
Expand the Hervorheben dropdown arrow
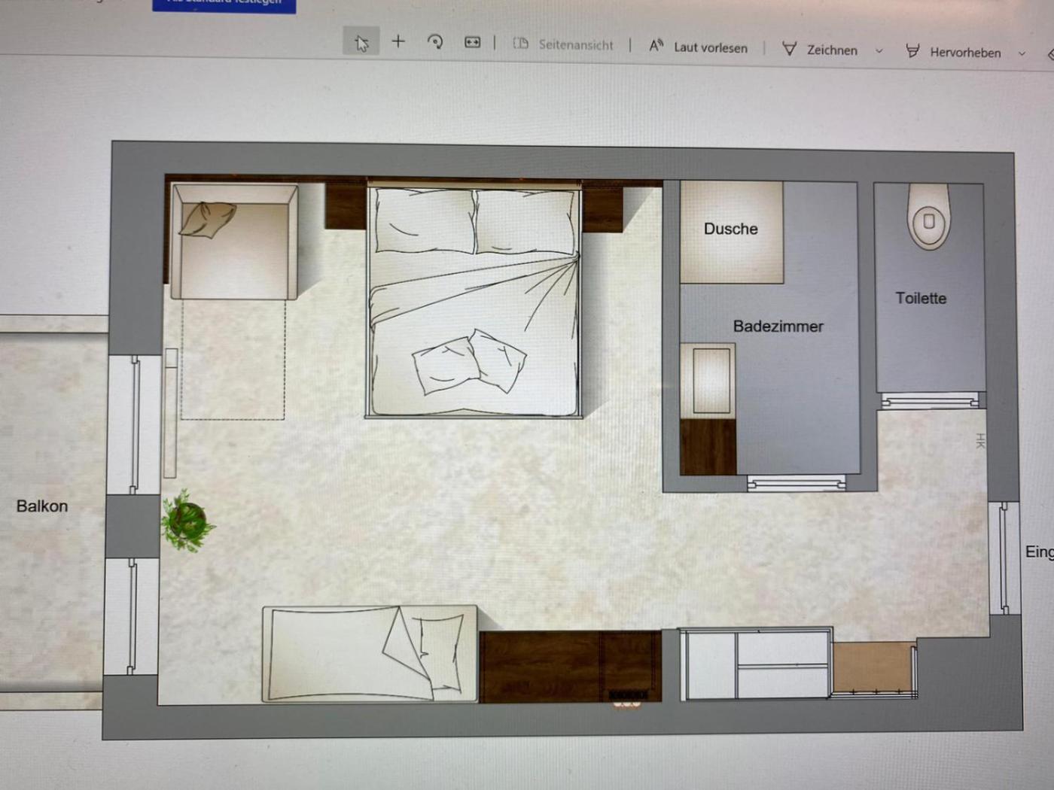click(1022, 53)
